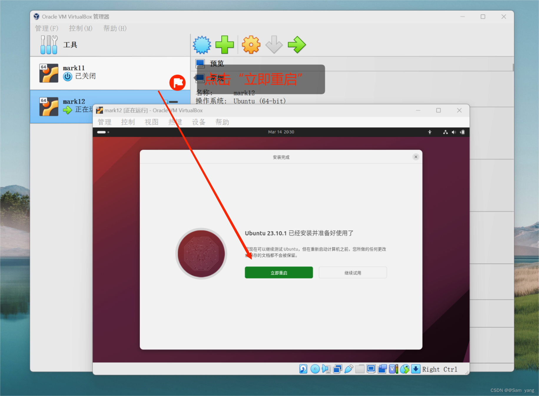Click the Ubuntu network icon in top bar
The width and height of the screenshot is (539, 396).
pos(445,132)
